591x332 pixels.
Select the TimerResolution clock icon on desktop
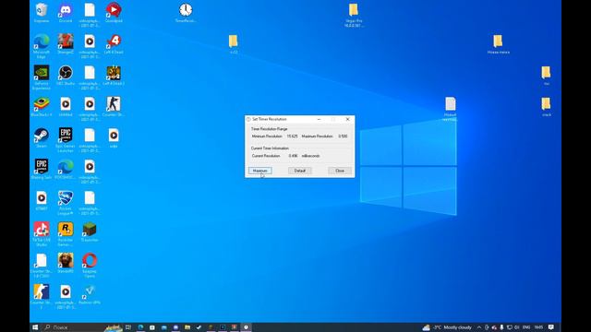pos(186,12)
